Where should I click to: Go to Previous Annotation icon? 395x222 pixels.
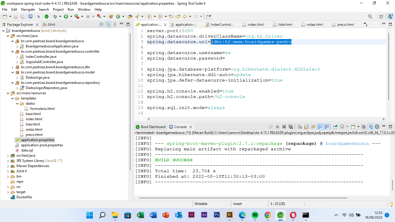pos(160,16)
